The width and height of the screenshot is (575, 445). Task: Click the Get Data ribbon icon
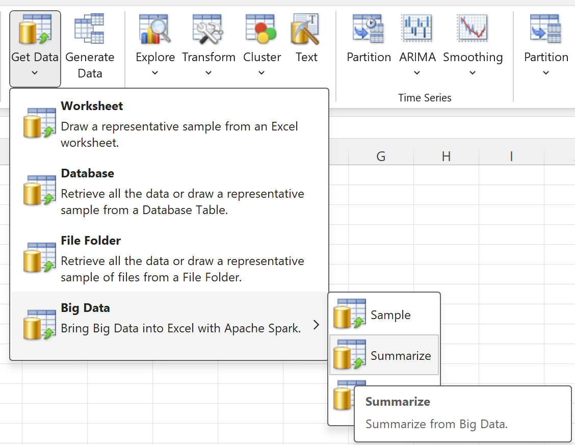point(35,30)
